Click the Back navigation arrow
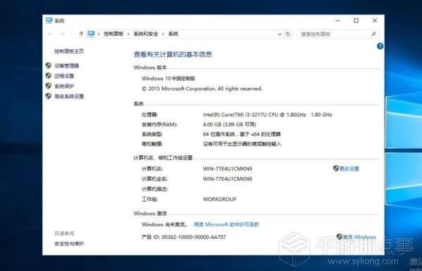Image resolution: width=422 pixels, height=271 pixels. pos(51,34)
